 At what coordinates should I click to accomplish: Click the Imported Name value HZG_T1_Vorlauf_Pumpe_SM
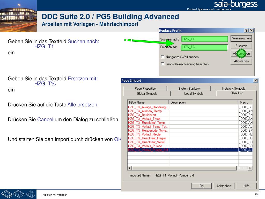(174, 175)
